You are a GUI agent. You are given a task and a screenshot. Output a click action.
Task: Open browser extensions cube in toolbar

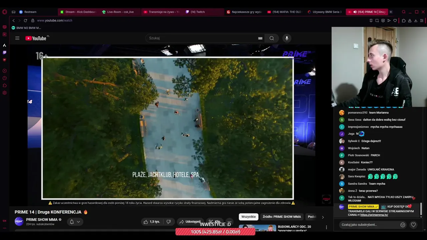click(404, 20)
